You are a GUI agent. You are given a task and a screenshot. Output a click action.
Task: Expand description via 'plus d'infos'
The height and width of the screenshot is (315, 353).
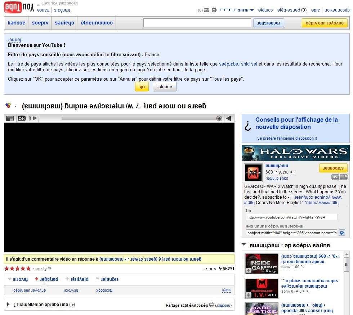pos(277,179)
